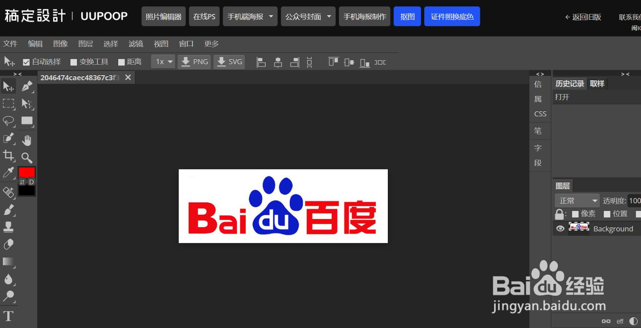Image resolution: width=641 pixels, height=328 pixels.
Task: Select the Dodge tool
Action: (x=8, y=296)
